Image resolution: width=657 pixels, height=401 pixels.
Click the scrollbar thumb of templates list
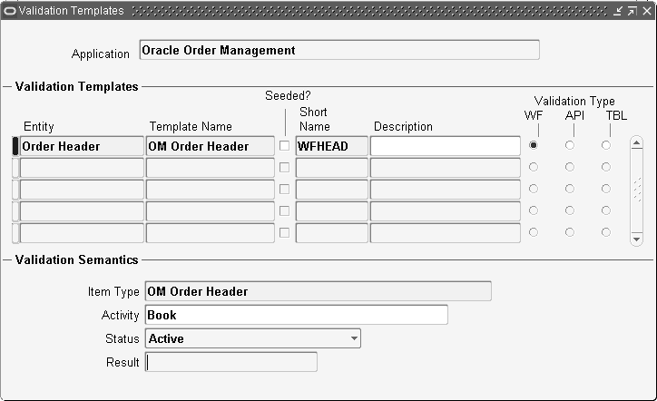(x=637, y=190)
